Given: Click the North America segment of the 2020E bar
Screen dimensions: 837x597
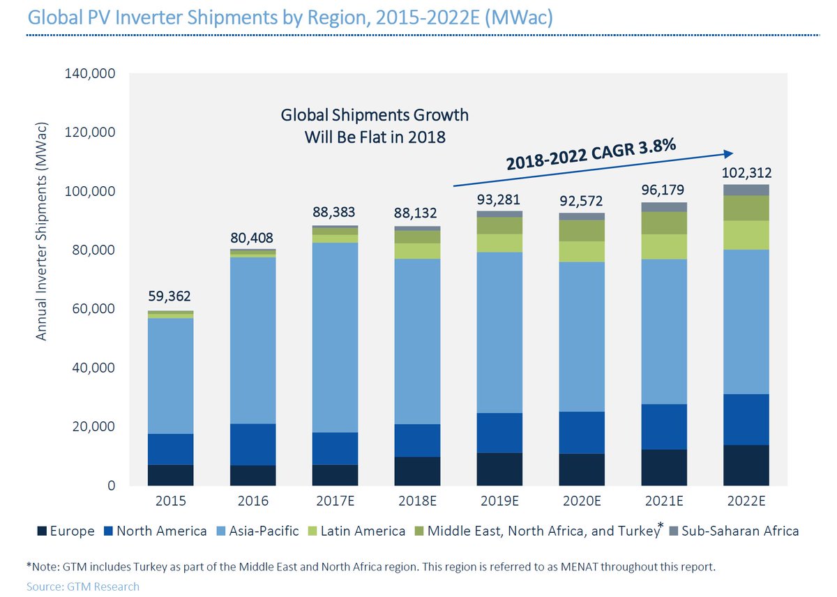Looking at the screenshot, I should [x=582, y=433].
